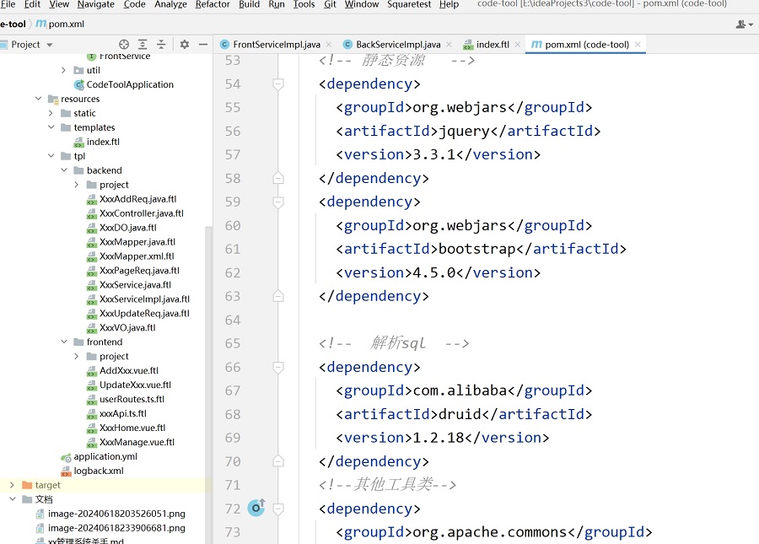Image resolution: width=759 pixels, height=544 pixels.
Task: Fold the druid dependency block at line 66
Action: [x=278, y=367]
